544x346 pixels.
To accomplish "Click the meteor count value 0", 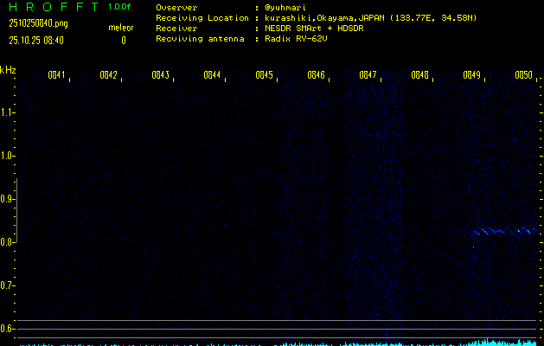I will point(124,41).
